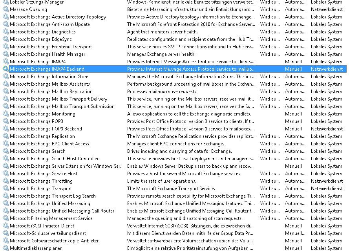
Task: Select 'Manuell' in the Microsoft Exchange Monitoring row
Action: (x=293, y=114)
